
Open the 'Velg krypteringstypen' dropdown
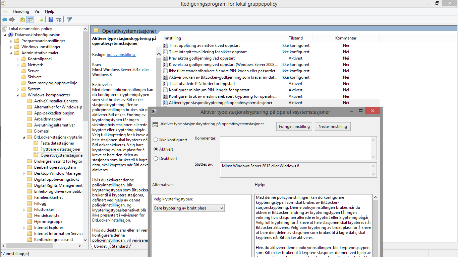point(188,208)
